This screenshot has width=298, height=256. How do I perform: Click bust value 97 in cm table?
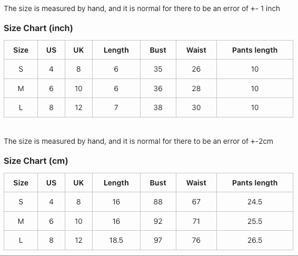coord(158,240)
